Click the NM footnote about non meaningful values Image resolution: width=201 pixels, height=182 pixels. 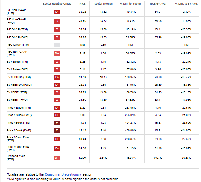point(63,179)
